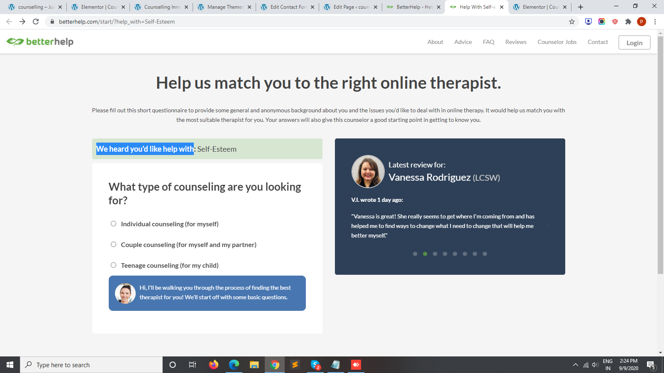Select Couple counseling radio button
Image resolution: width=664 pixels, height=373 pixels.
click(113, 245)
